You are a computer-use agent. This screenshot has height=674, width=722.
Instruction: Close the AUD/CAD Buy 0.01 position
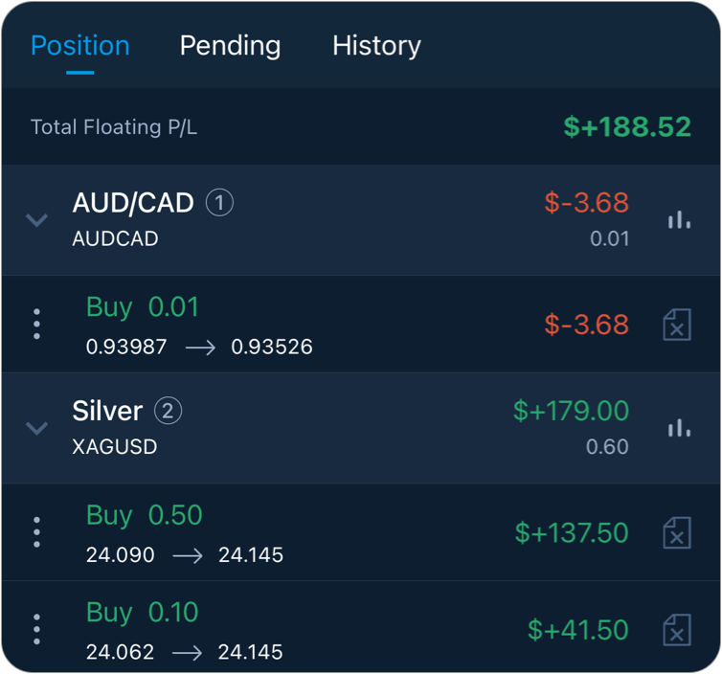click(x=677, y=325)
